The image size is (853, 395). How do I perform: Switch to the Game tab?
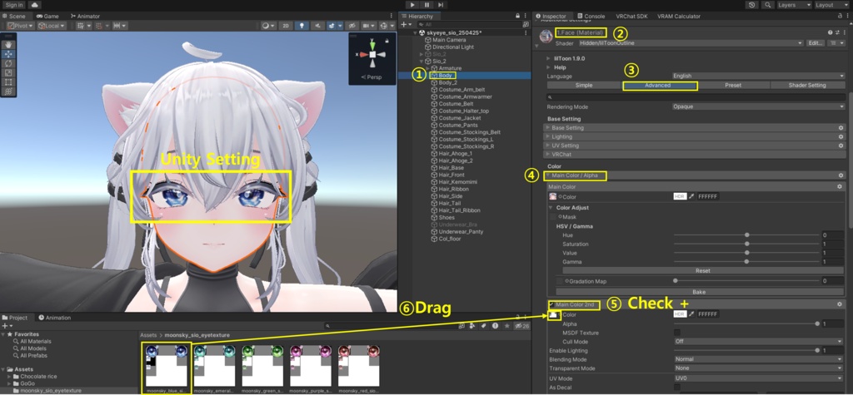tap(47, 17)
